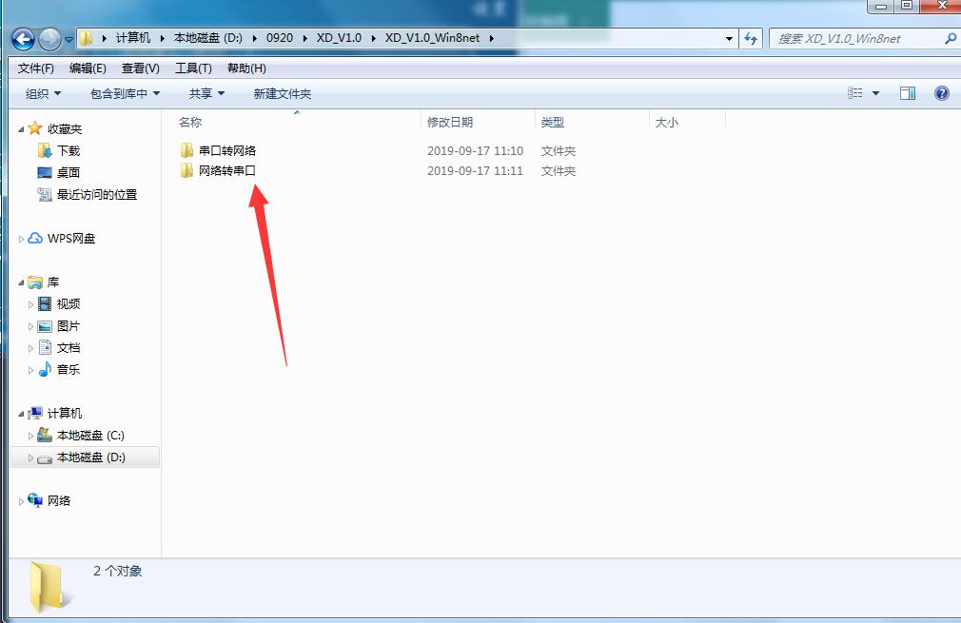Open the 工具(T) menu

coord(193,68)
